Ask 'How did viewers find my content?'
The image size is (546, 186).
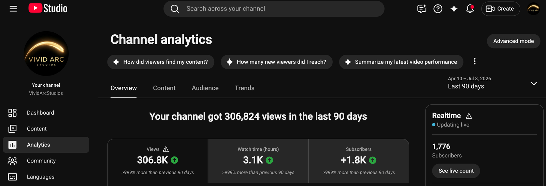tap(161, 62)
